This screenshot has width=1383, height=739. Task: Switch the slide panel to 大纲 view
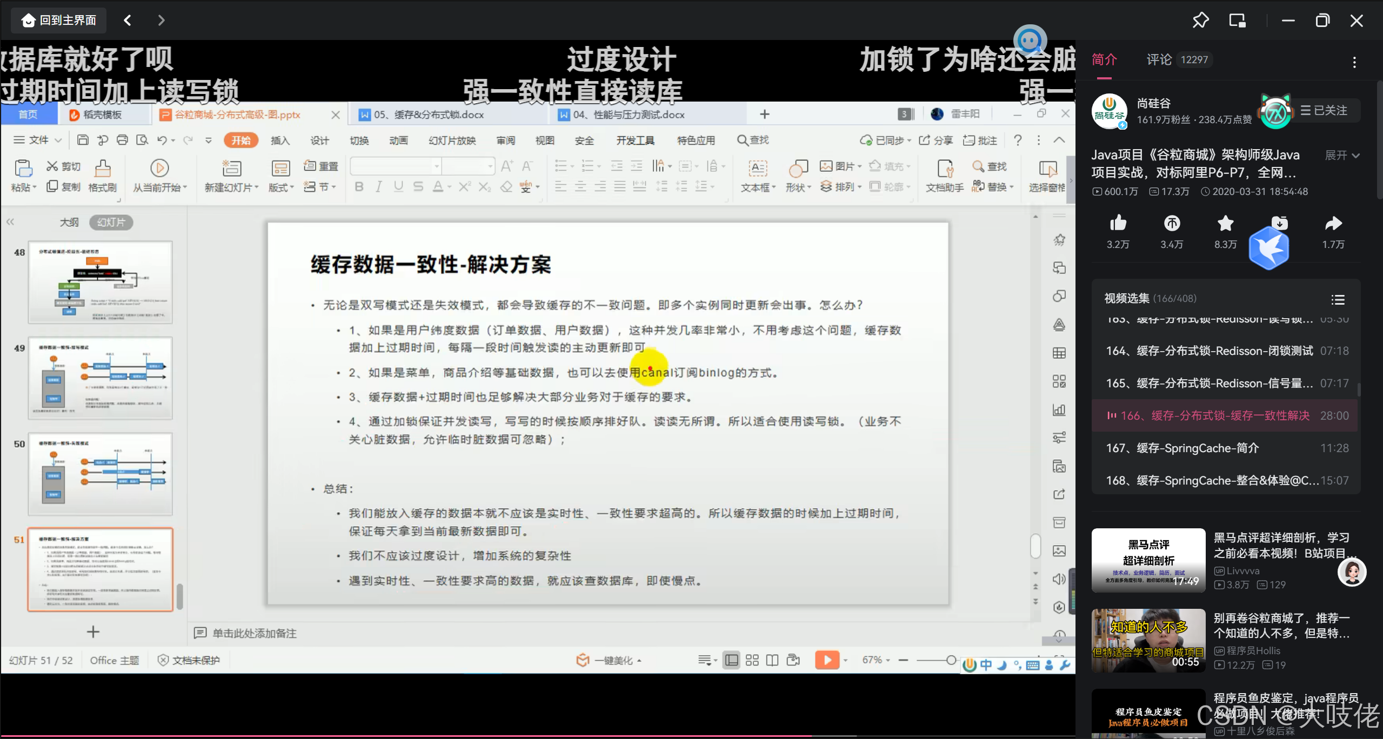click(69, 222)
